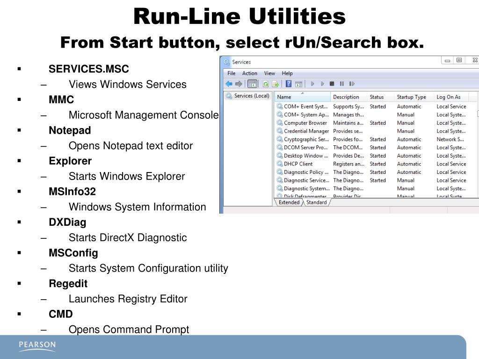479x359 pixels.
Task: Sort by the Name column header
Action: coord(303,97)
